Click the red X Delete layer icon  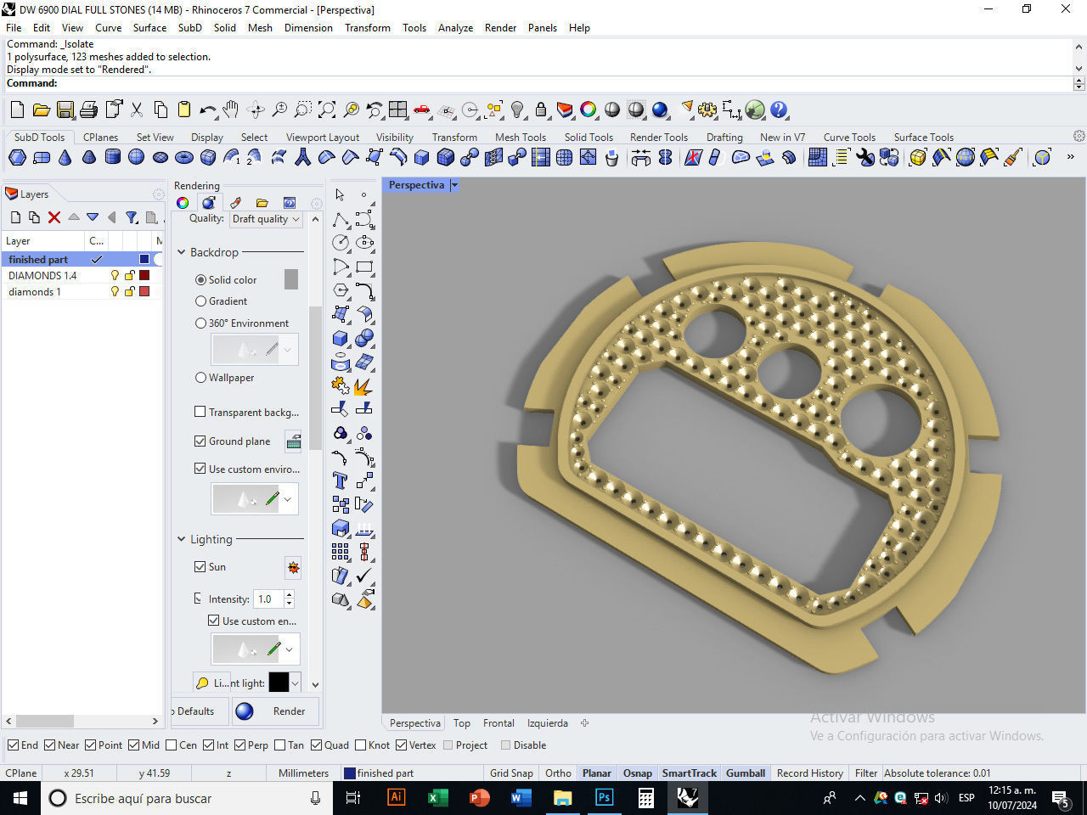pyautogui.click(x=54, y=217)
